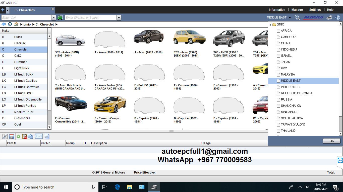Open the MIDDLE EAST region dropdown
The height and width of the screenshot is (192, 343).
[279, 17]
